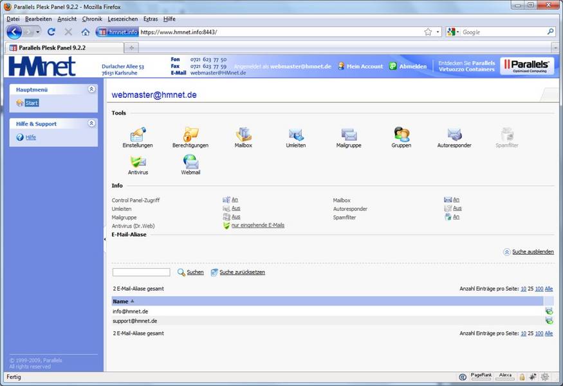Open the URL bar dropdown arrow
The image size is (563, 386).
click(438, 32)
